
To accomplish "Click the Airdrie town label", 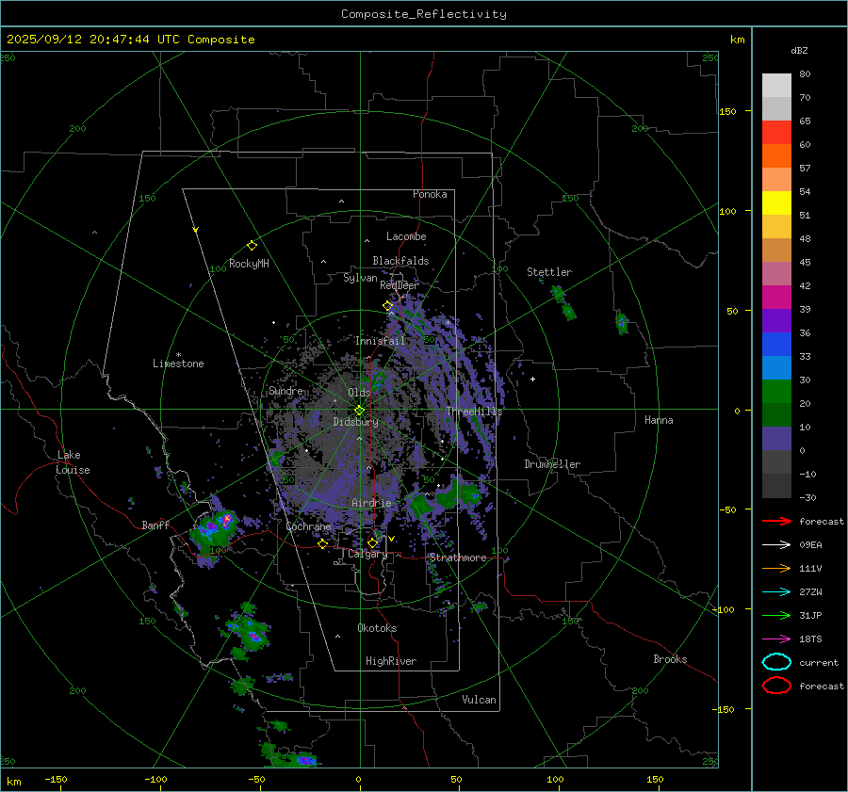I will [371, 503].
